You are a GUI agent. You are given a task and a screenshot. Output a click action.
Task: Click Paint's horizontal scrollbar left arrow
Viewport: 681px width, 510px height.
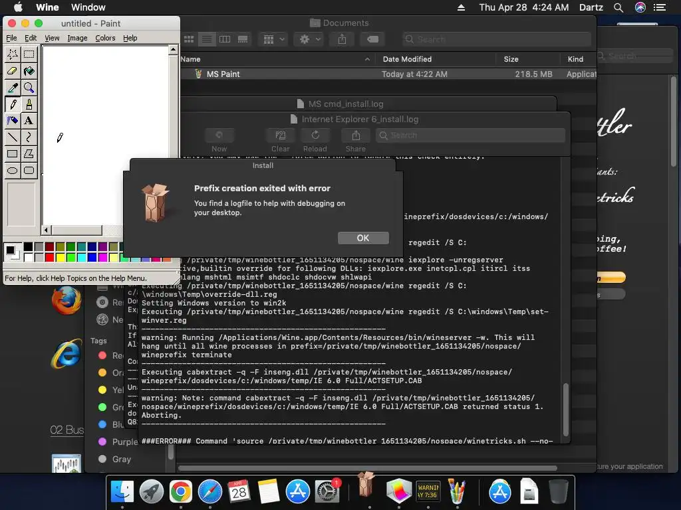[x=47, y=230]
